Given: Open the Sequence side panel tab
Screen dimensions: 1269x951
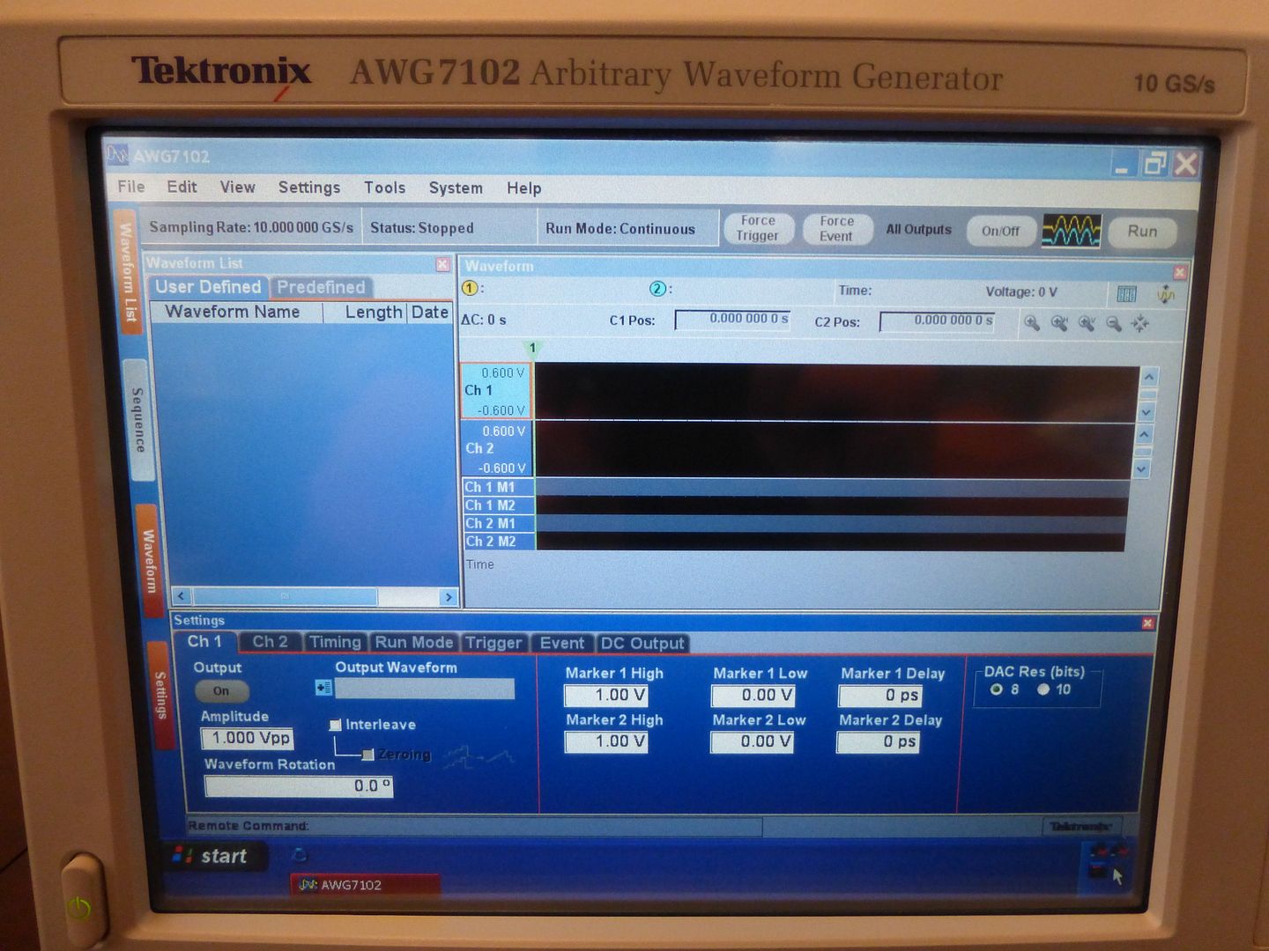Looking at the screenshot, I should (x=137, y=420).
